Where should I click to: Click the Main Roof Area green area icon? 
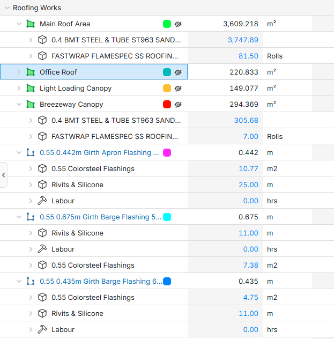click(30, 24)
